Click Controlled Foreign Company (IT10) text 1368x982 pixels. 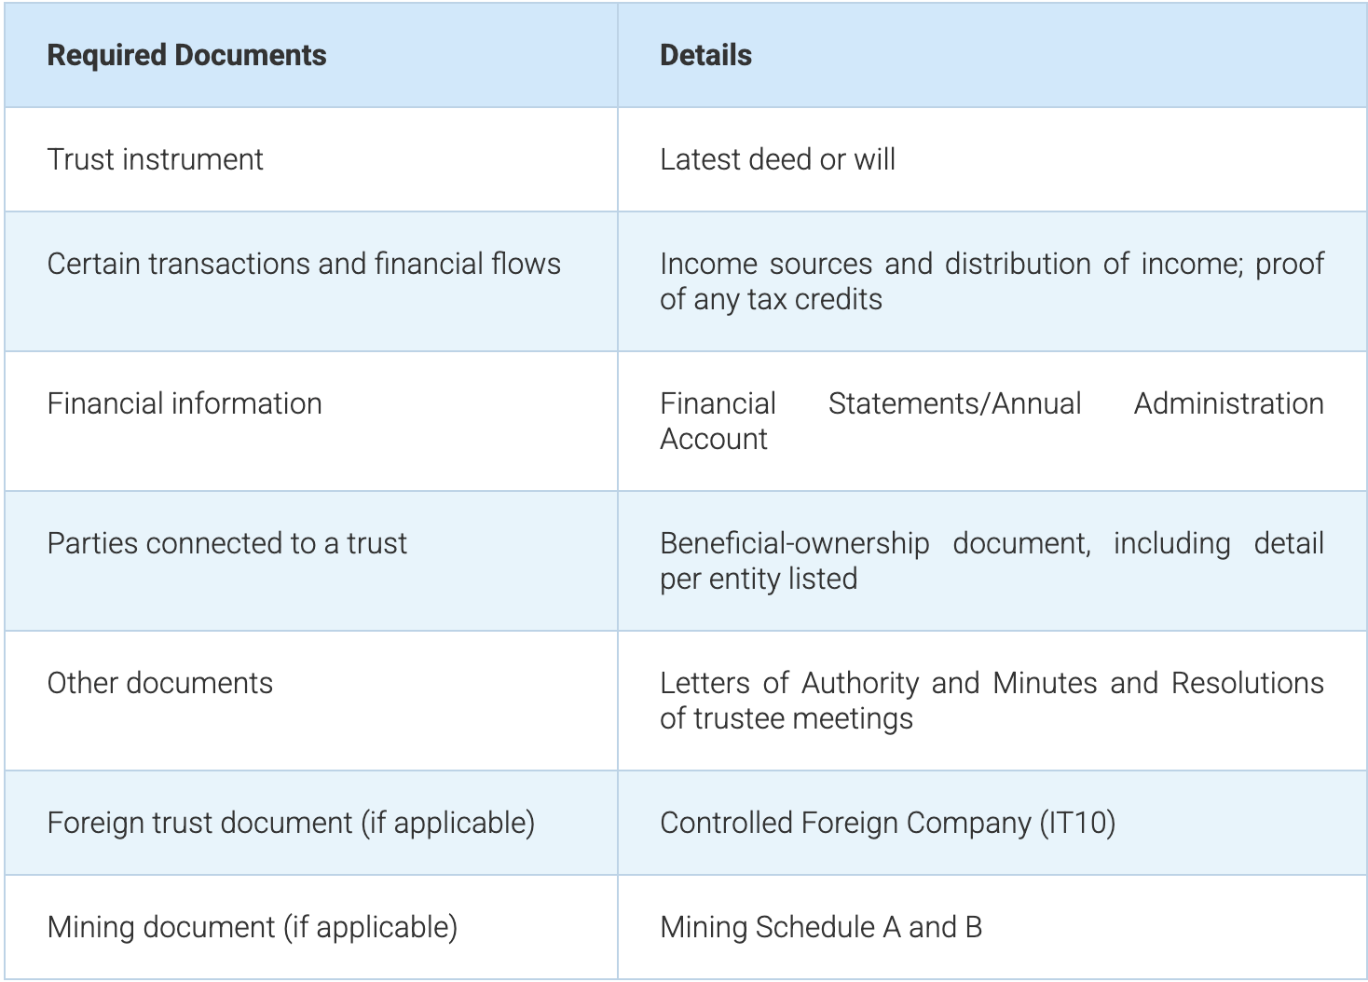pyautogui.click(x=887, y=824)
